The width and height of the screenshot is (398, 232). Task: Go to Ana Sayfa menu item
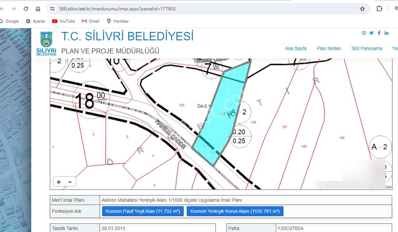(296, 48)
